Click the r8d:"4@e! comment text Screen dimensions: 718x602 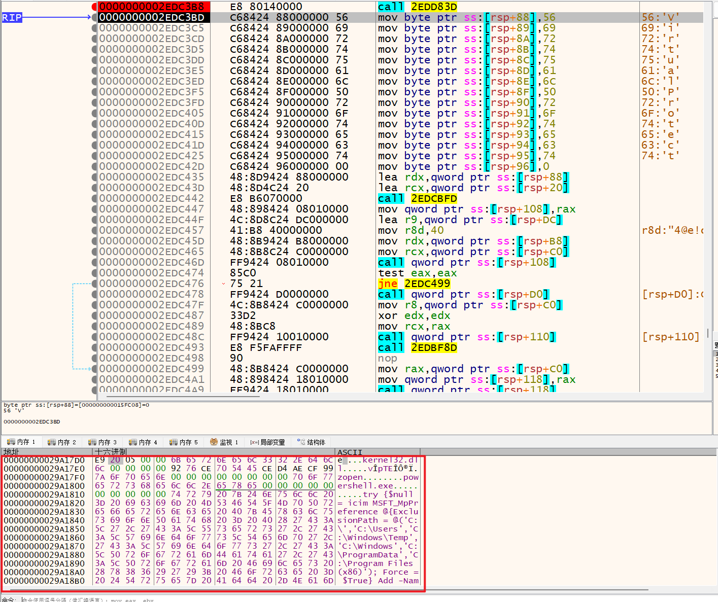(x=673, y=230)
